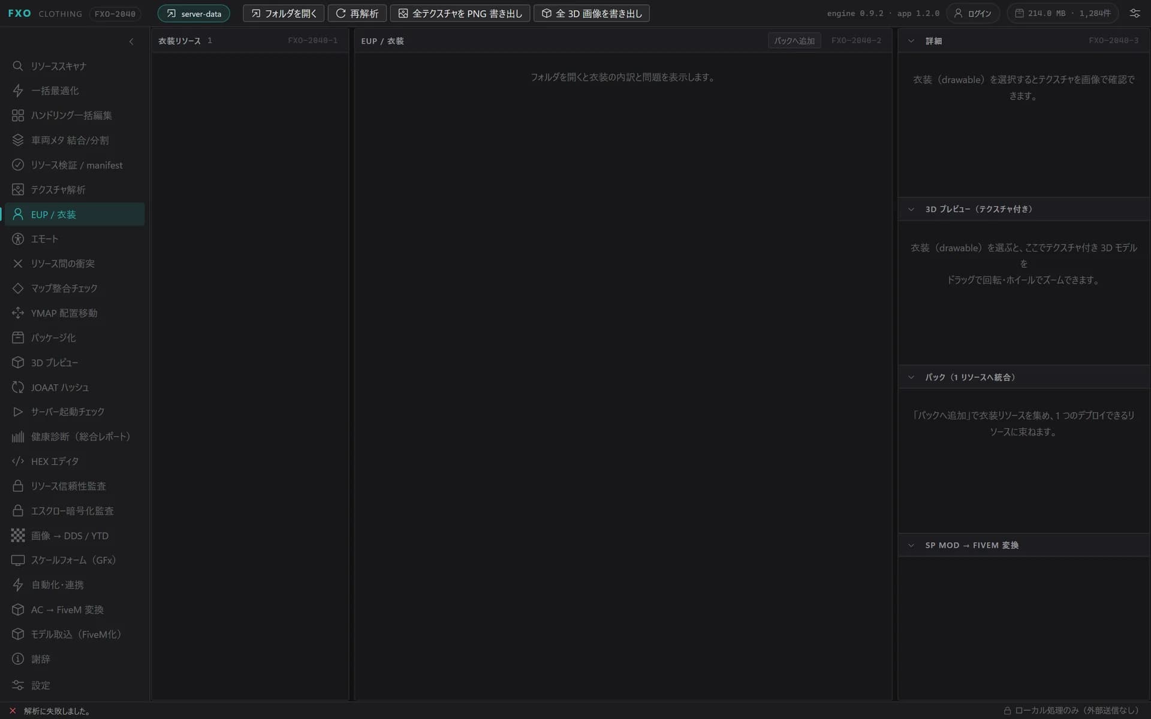Click the 車両メタ 結合/分割 layers icon
1151x719 pixels.
click(18, 140)
